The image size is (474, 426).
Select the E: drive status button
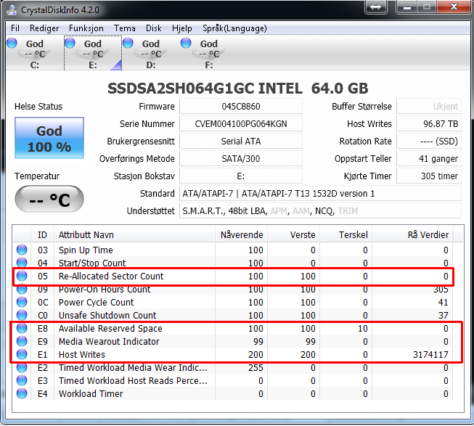(x=93, y=54)
